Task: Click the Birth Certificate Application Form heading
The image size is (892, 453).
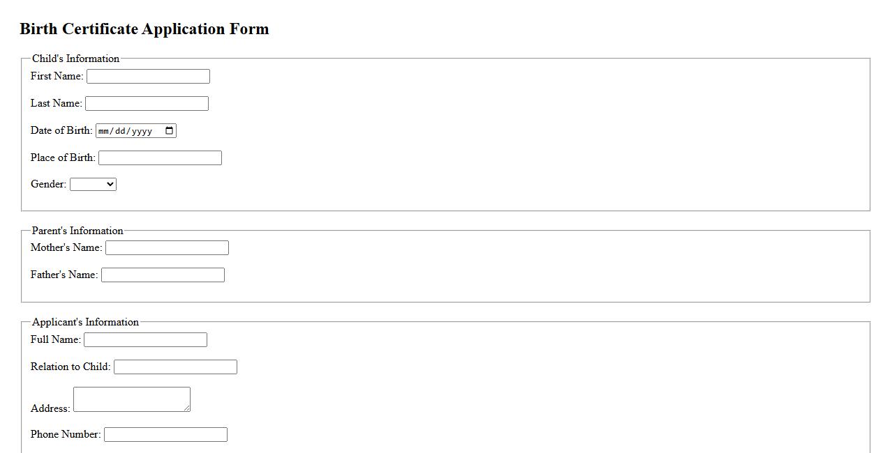Action: 144,29
